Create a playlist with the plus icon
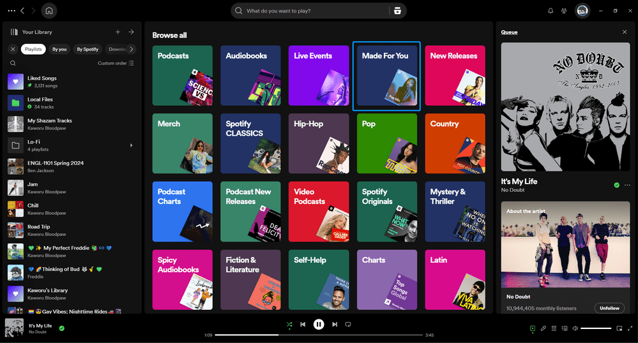The height and width of the screenshot is (343, 638). [x=118, y=32]
